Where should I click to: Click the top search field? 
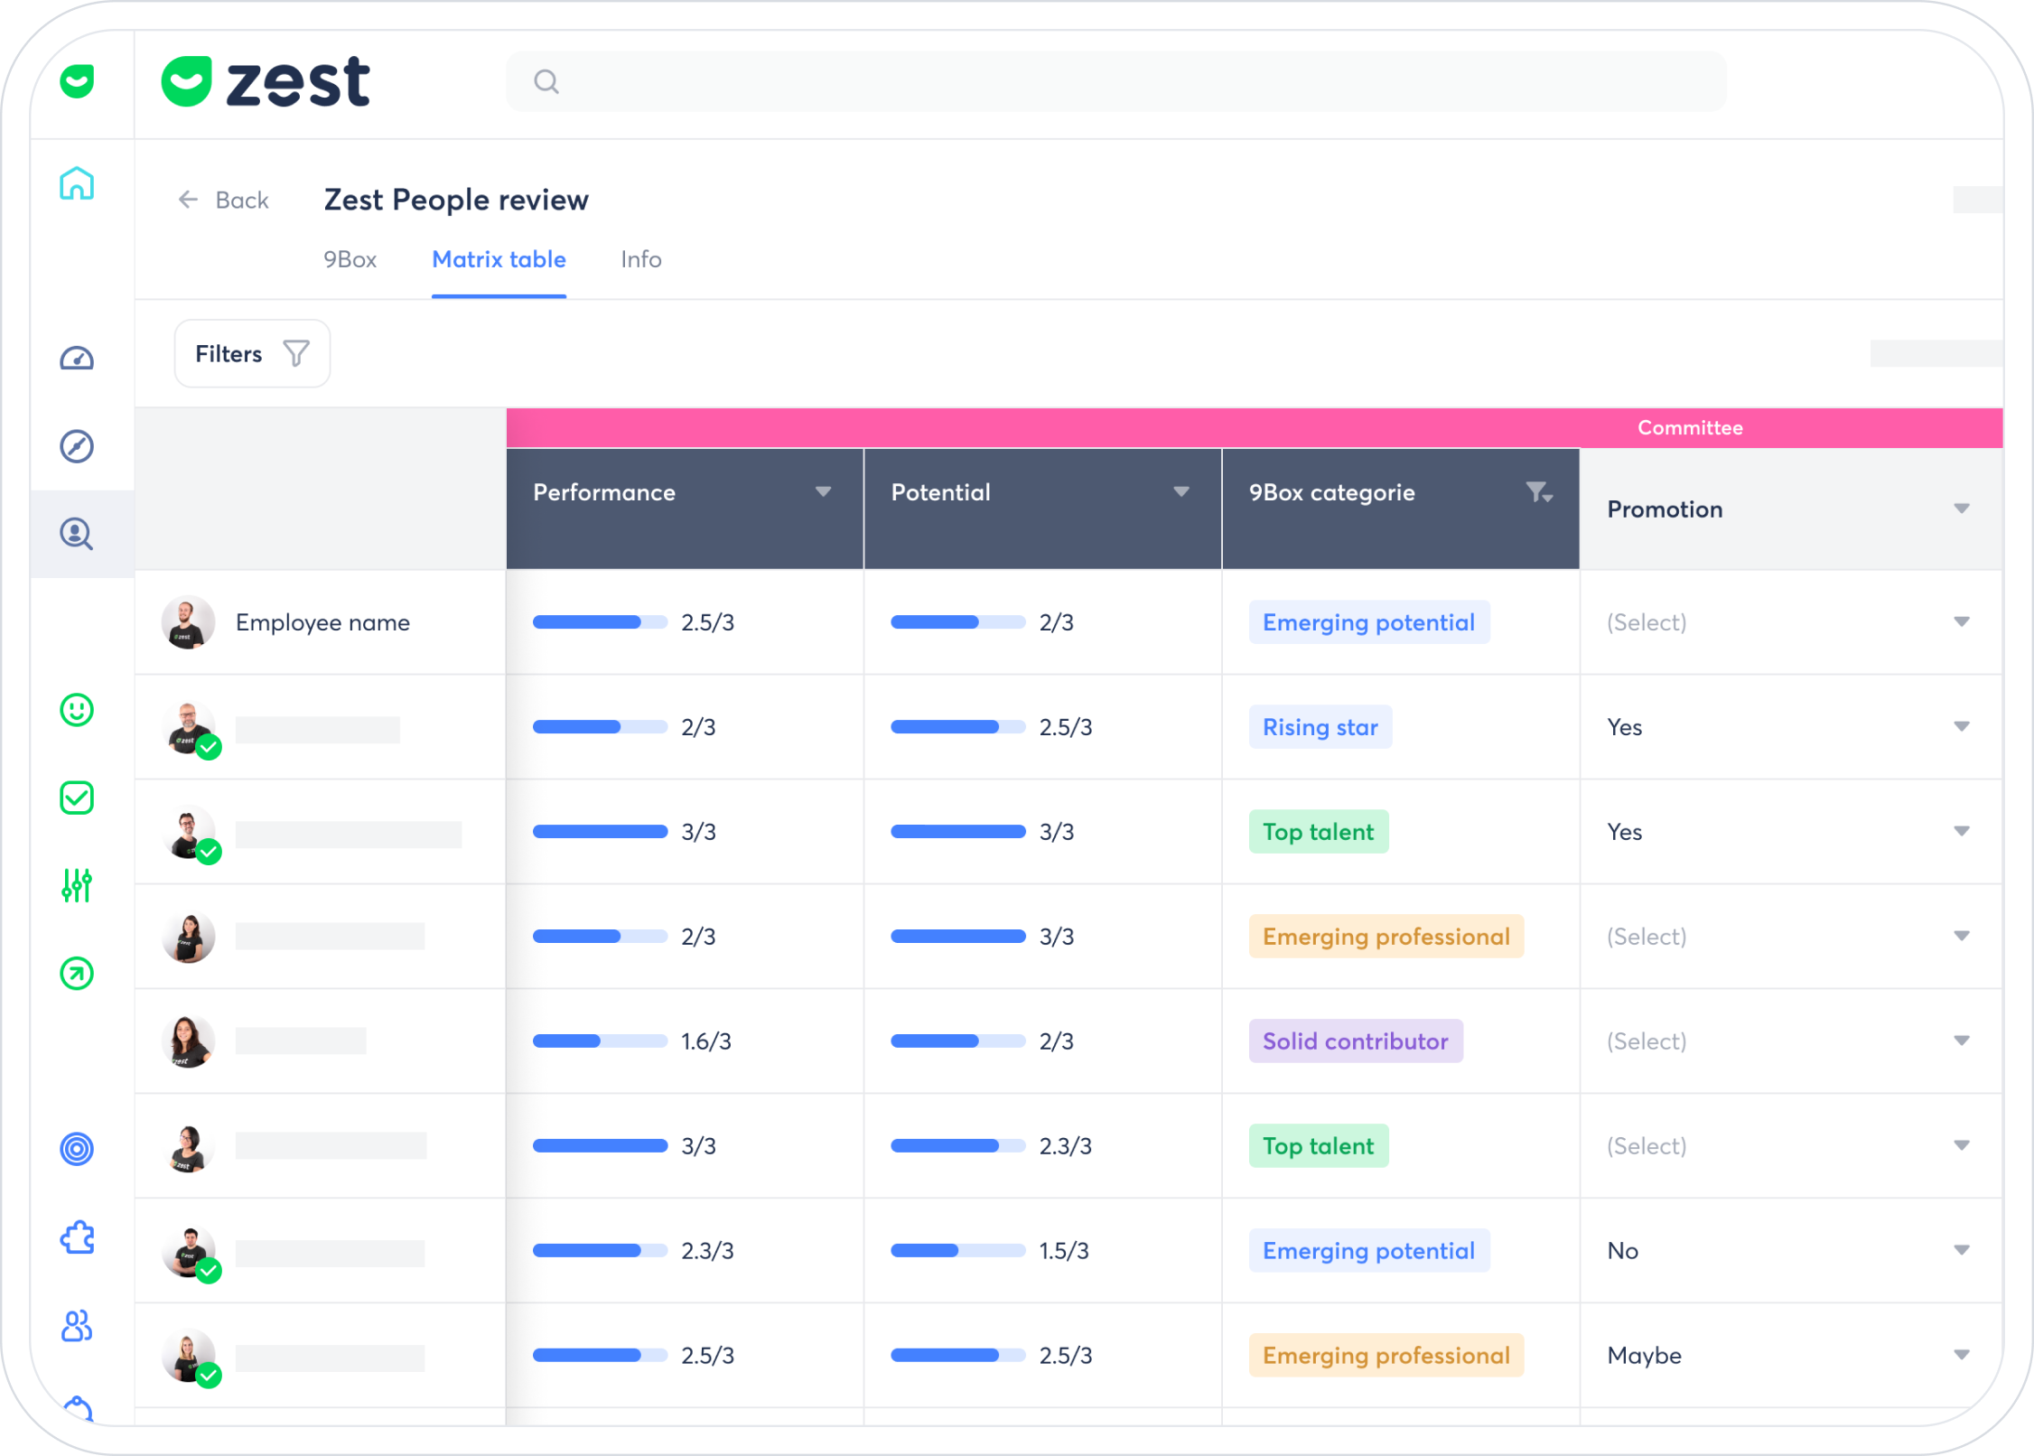pos(1115,82)
